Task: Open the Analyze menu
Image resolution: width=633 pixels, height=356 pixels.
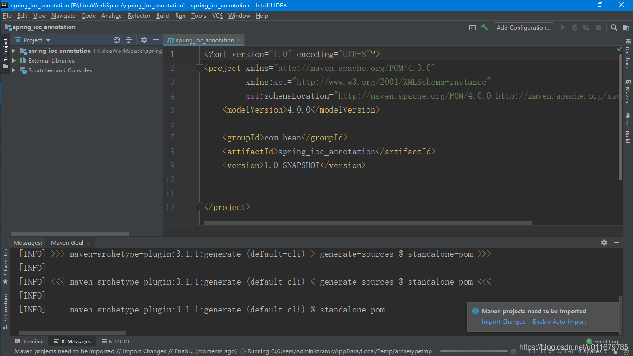Action: (x=112, y=15)
